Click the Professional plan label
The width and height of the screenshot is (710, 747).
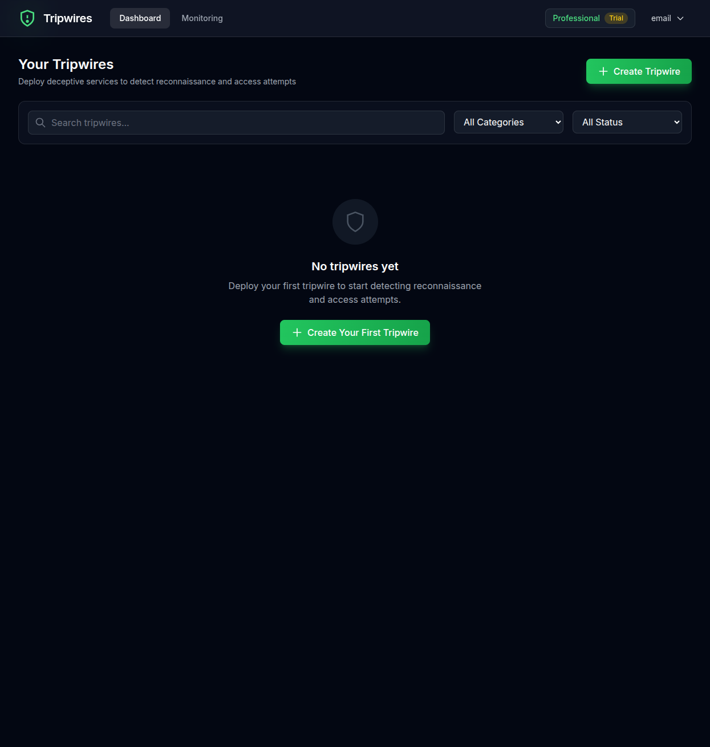(576, 18)
